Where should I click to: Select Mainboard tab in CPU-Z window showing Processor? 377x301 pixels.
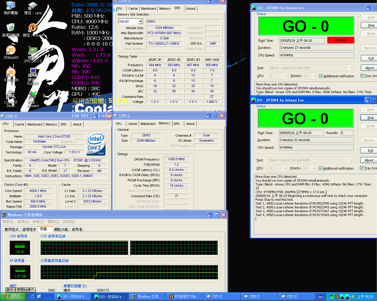click(35, 124)
